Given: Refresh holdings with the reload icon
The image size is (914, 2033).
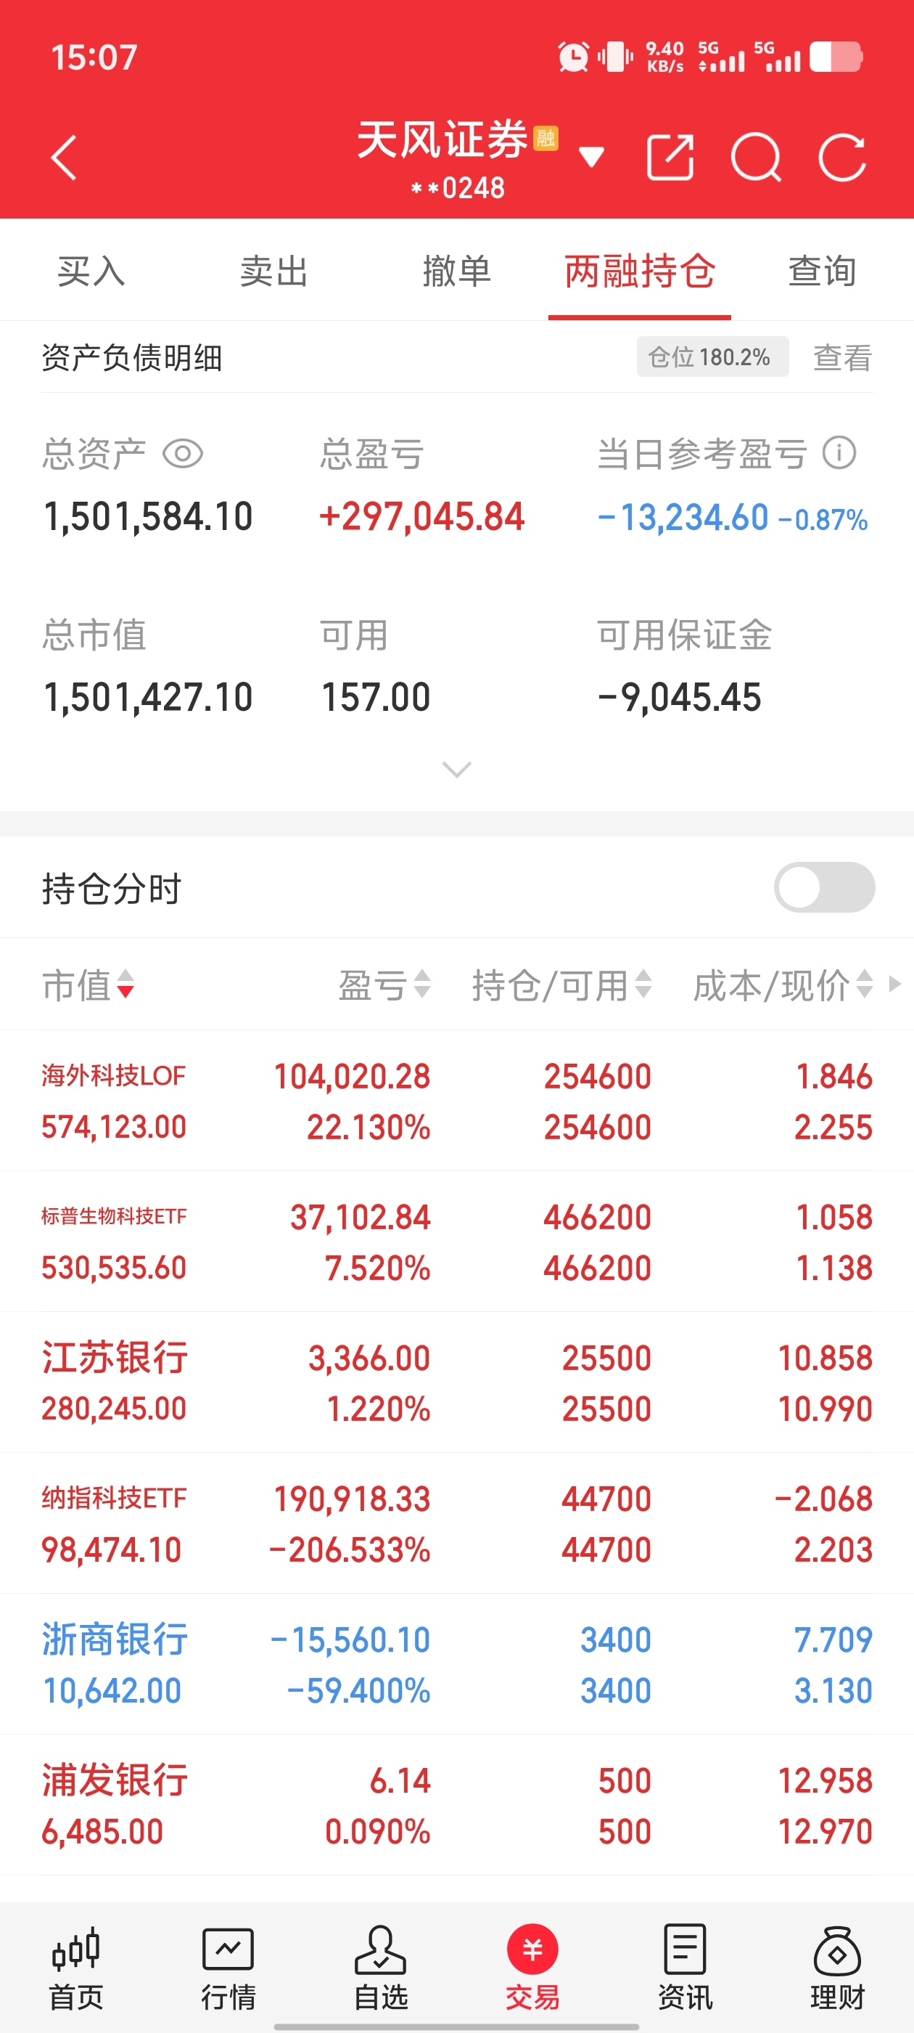Looking at the screenshot, I should click(x=841, y=158).
